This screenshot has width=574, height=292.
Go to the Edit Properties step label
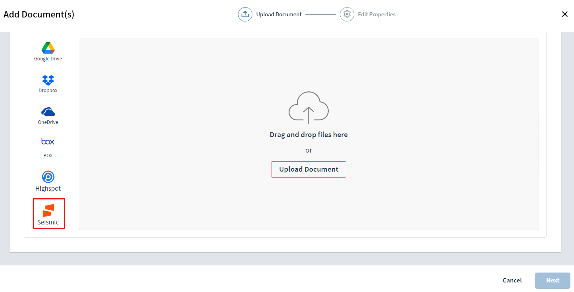click(x=377, y=14)
